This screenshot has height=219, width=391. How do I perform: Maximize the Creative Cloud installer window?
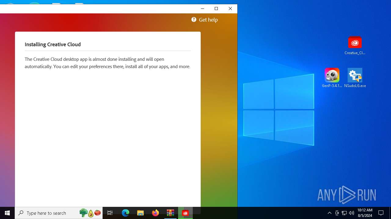(216, 9)
